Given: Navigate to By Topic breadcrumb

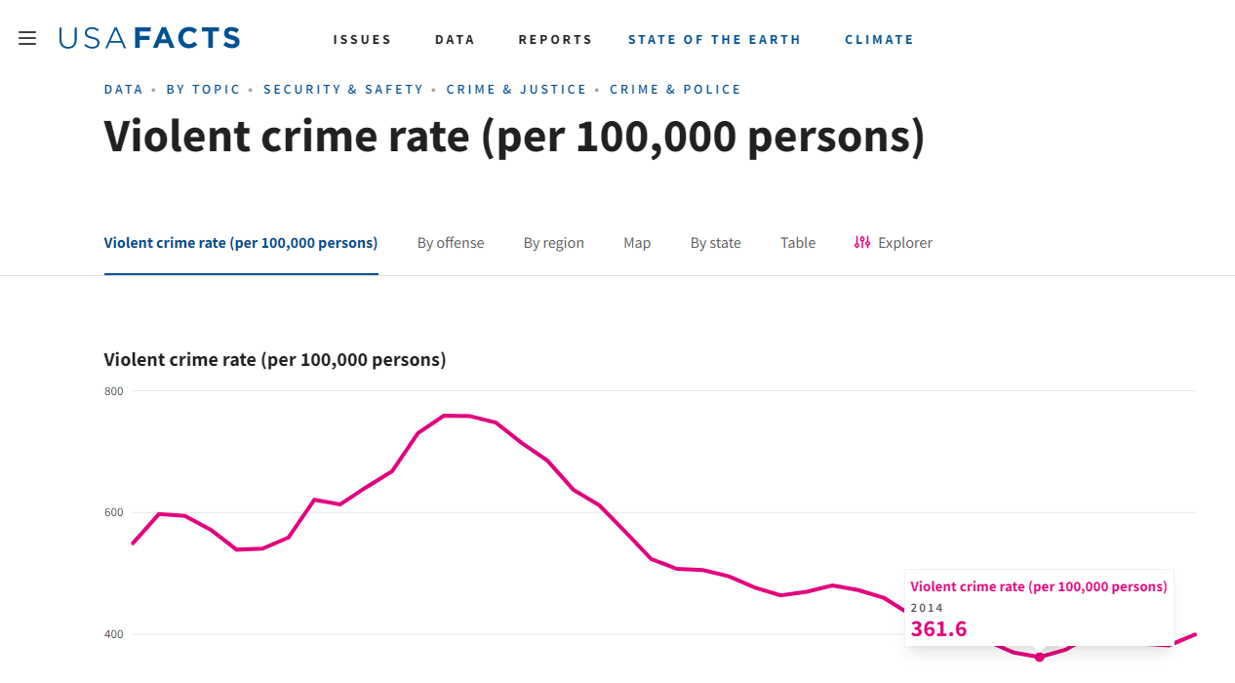Looking at the screenshot, I should [x=203, y=89].
